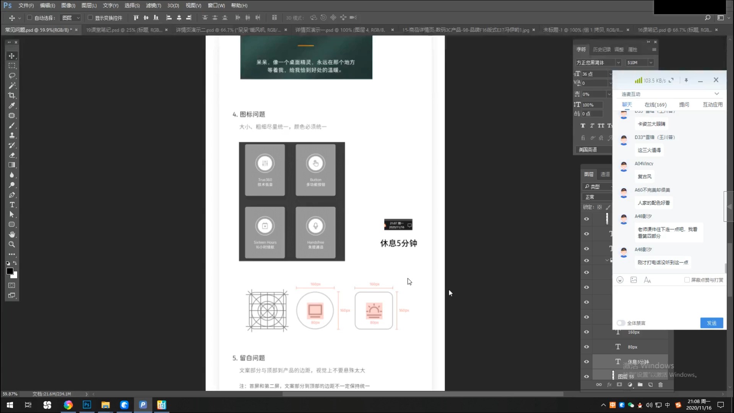734x413 pixels.
Task: Switch to the 在线(169) tab in chat
Action: 655,105
